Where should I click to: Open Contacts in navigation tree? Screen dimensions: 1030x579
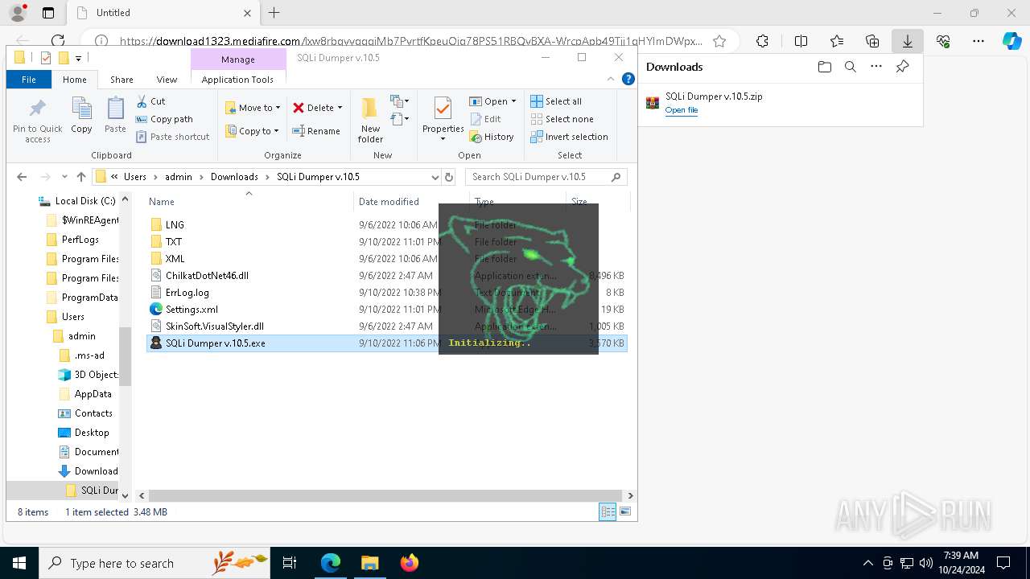[x=93, y=413]
